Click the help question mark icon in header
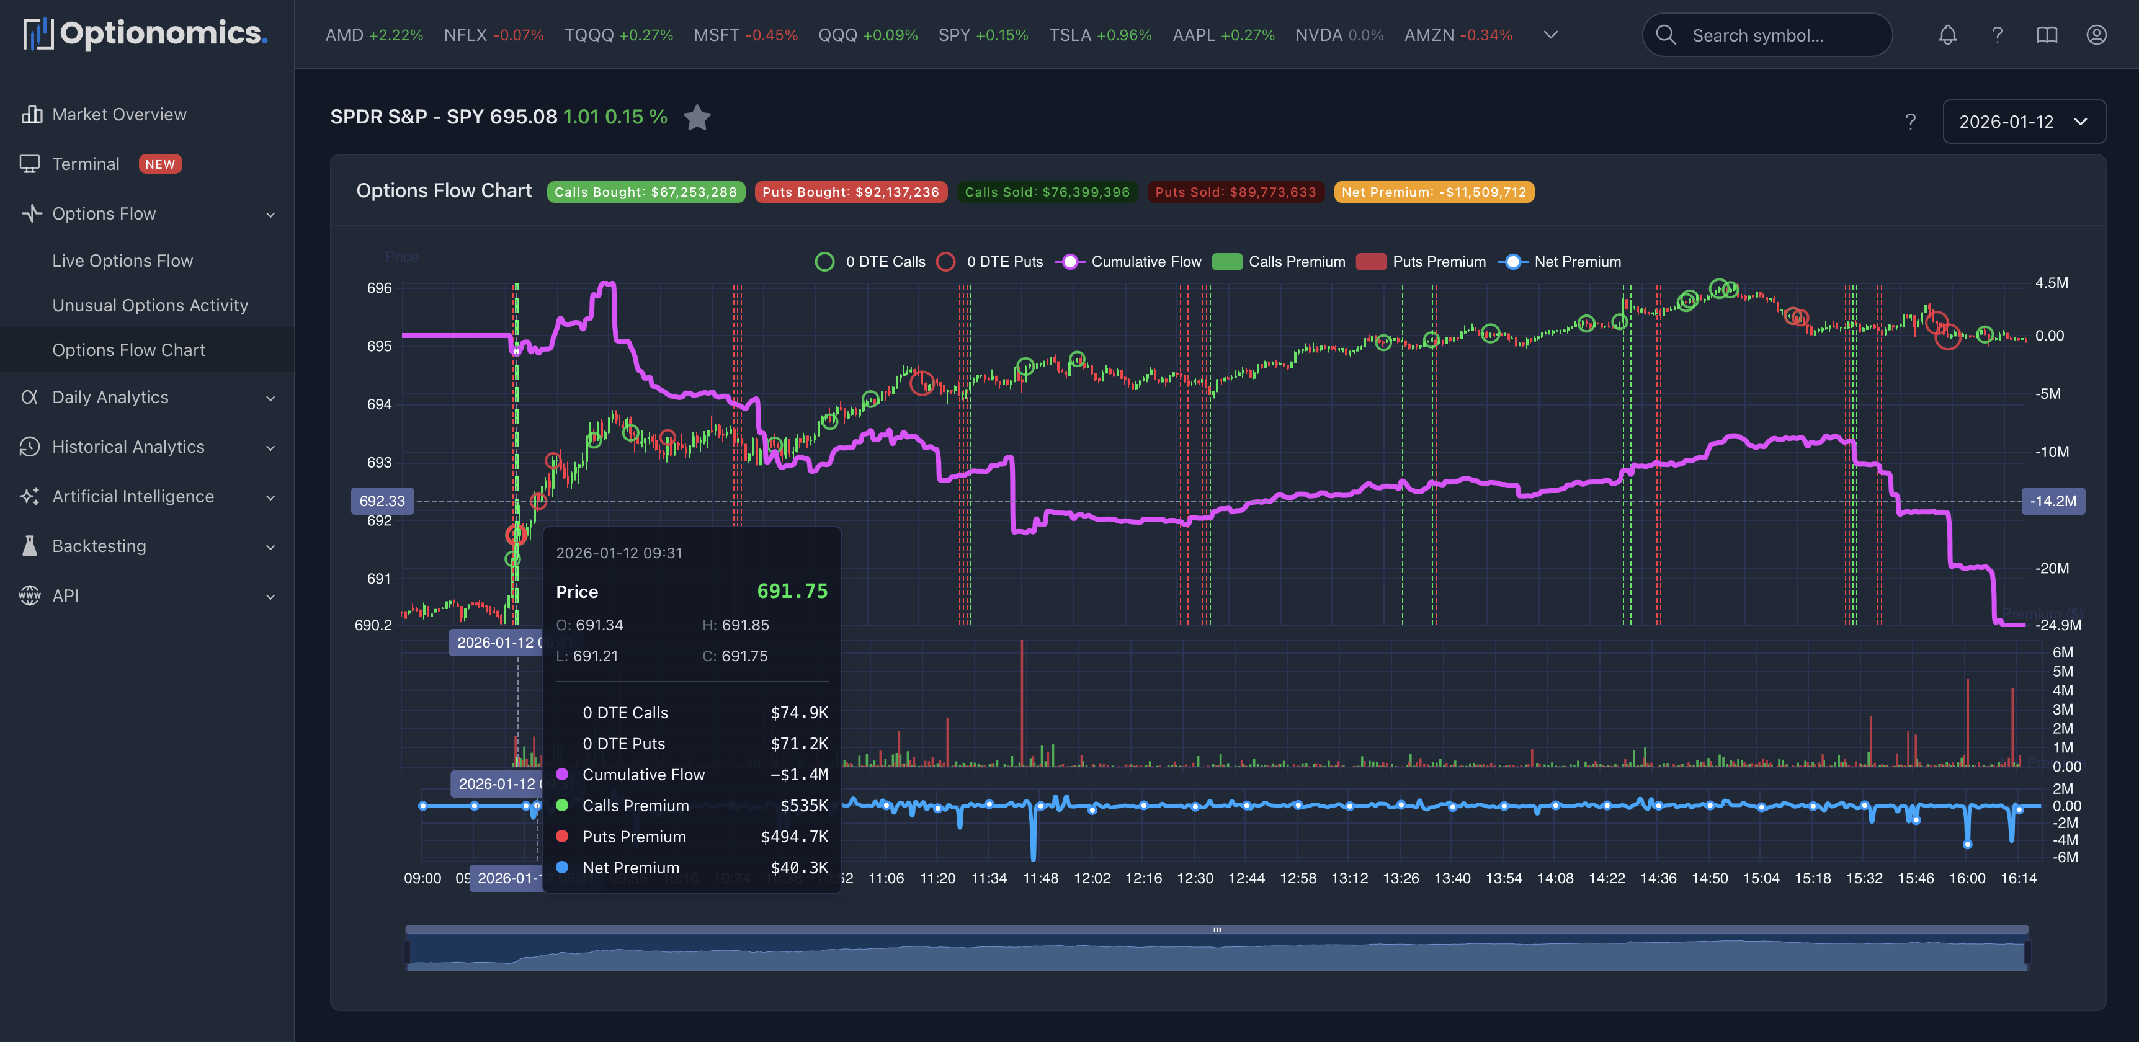 [1996, 35]
